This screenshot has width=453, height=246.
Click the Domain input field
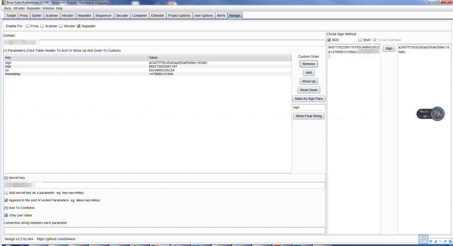point(164,43)
